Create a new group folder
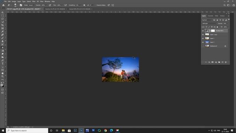The image size is (236, 133). click(219, 62)
